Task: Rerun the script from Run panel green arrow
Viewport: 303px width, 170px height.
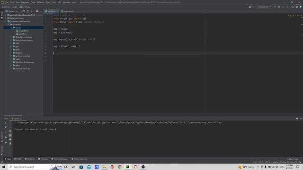Action: (6, 123)
